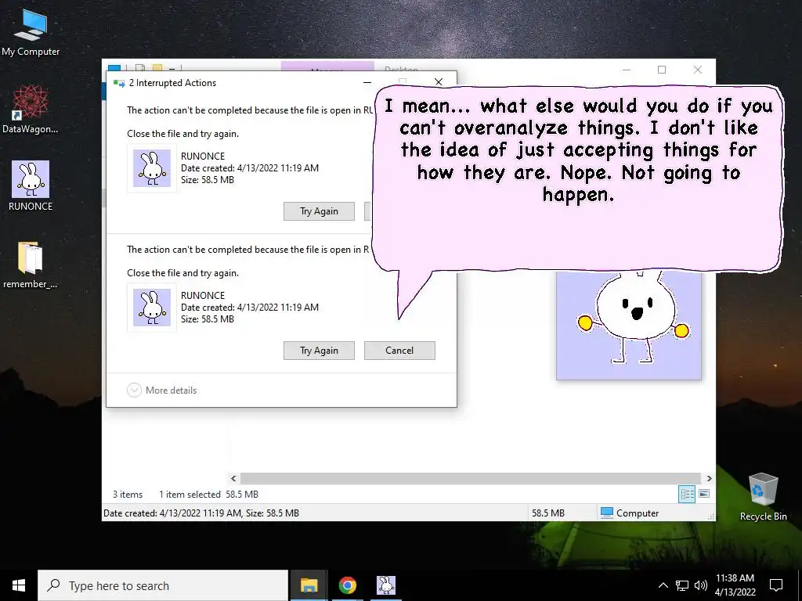Click the bunny character in the preview pane
Viewport: 802px width, 601px height.
tap(633, 318)
